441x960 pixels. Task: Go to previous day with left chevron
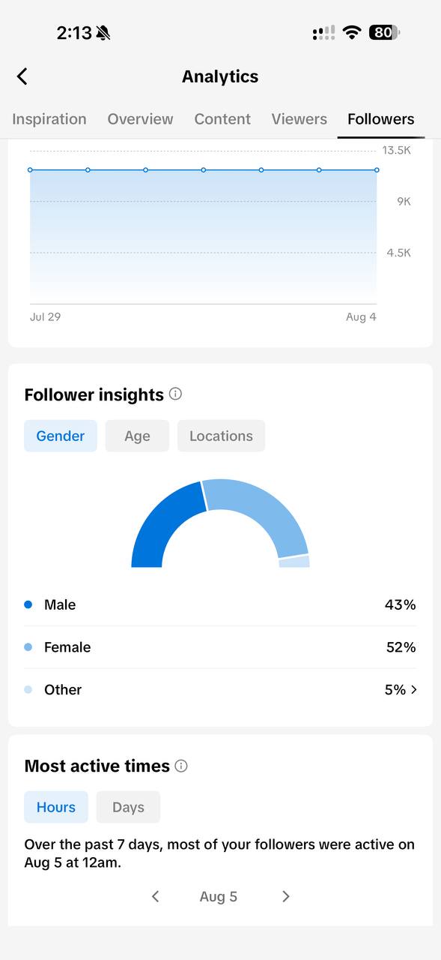coord(155,896)
